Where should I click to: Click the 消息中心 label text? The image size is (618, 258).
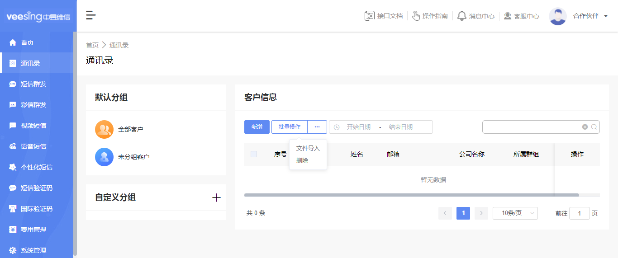point(482,16)
